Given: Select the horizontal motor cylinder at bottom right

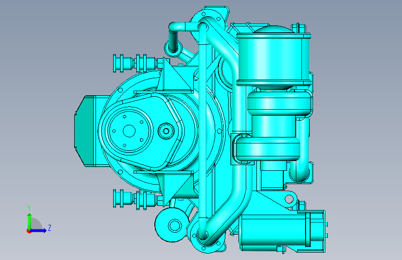Looking at the screenshot, I should tap(274, 229).
